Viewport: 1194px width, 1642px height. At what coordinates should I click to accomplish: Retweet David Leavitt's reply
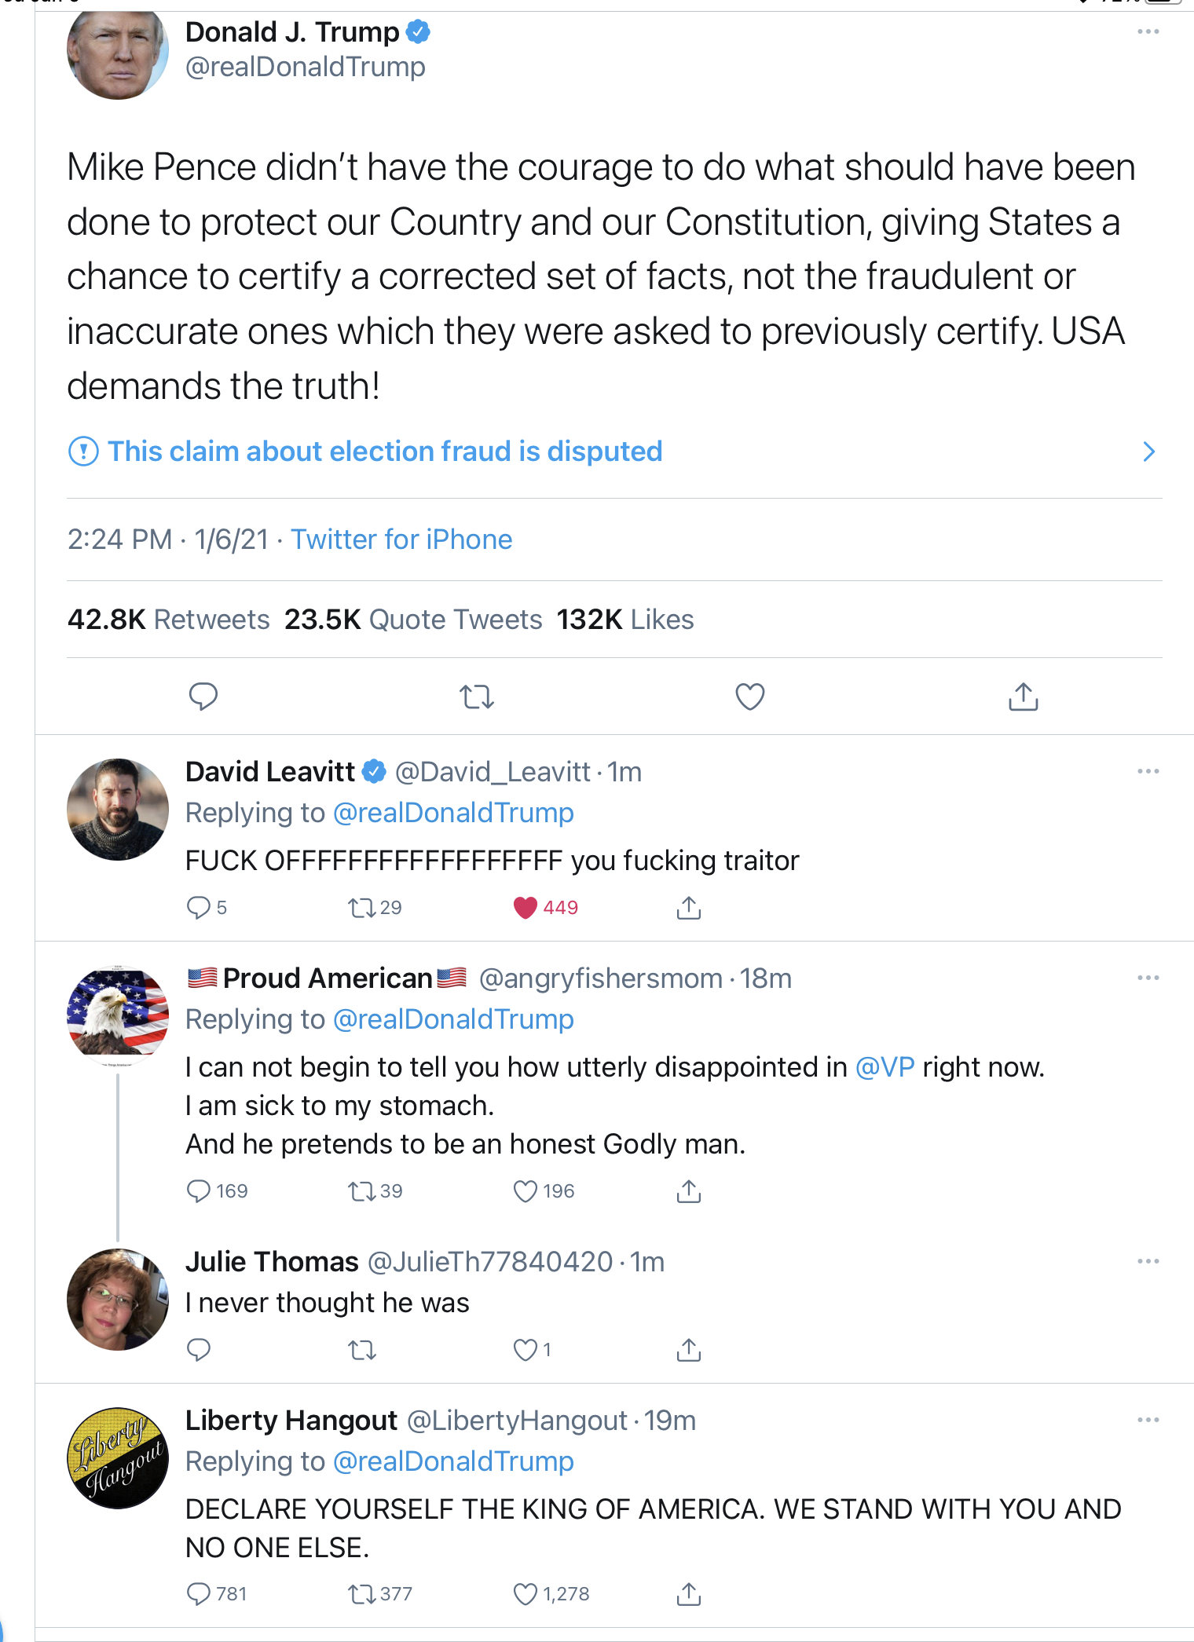click(x=363, y=908)
